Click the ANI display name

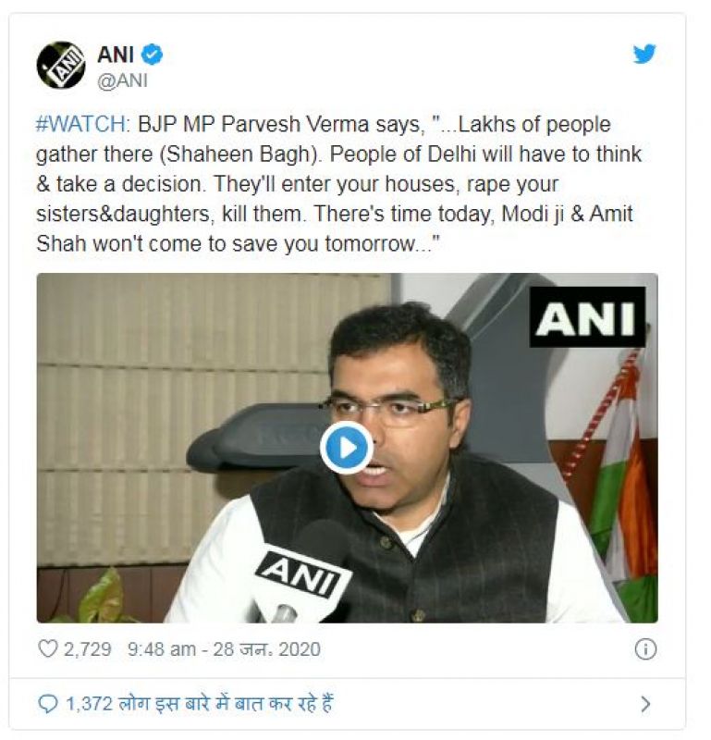coord(116,55)
